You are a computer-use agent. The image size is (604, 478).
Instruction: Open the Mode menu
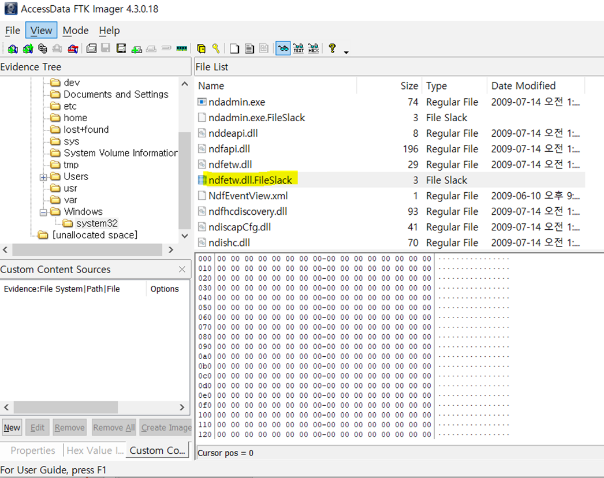[x=76, y=31]
